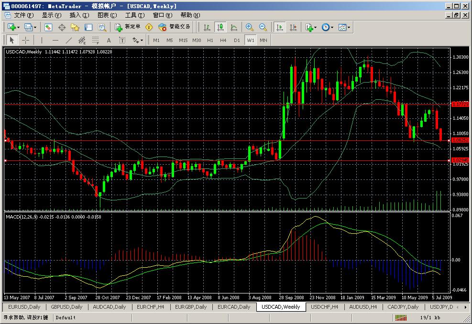The image size is (472, 324).
Task: Enable candlestick chart mode
Action: (220, 27)
